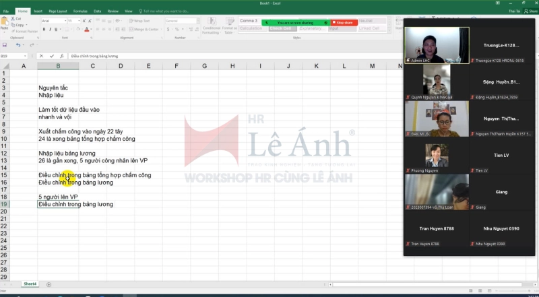Click the Paste icon in Clipboard group

coord(4,24)
